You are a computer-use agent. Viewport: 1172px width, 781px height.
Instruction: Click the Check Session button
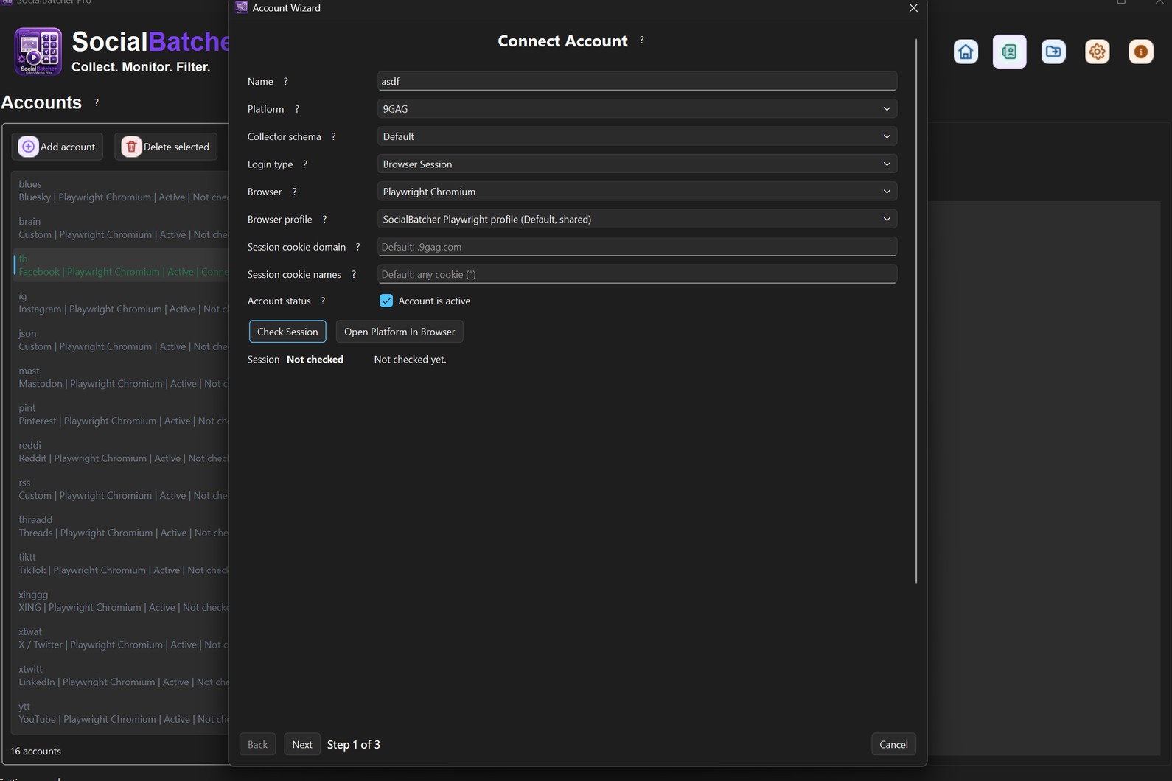[x=287, y=332]
